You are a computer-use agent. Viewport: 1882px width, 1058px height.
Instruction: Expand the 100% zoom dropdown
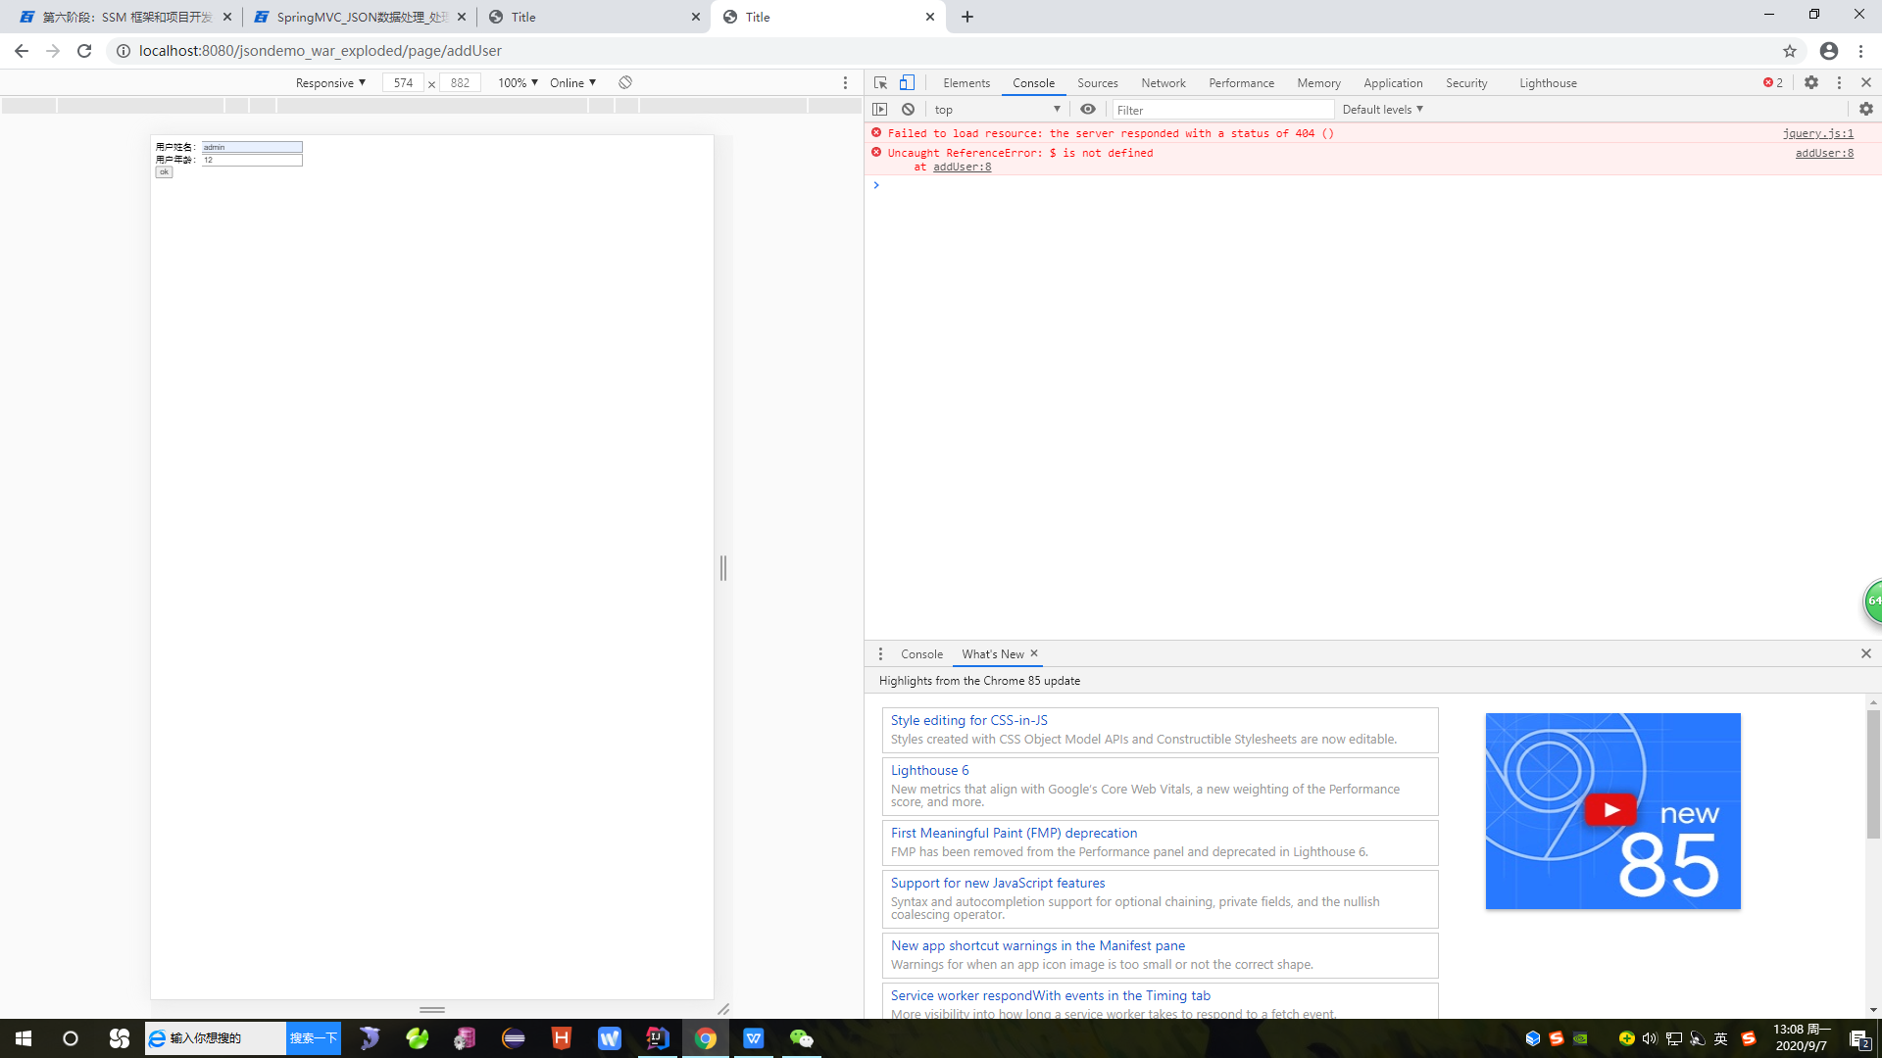coord(518,83)
